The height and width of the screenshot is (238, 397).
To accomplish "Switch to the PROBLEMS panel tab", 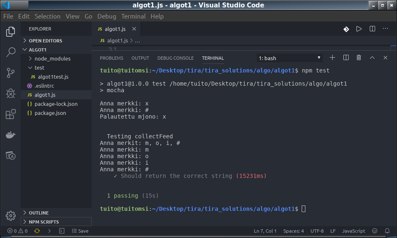I will (x=111, y=58).
